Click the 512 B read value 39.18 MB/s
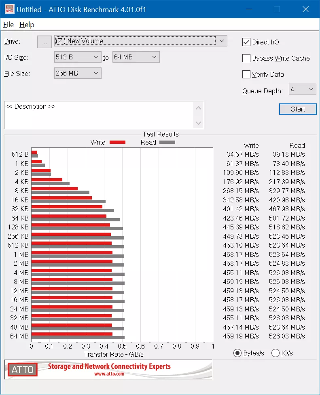Image resolution: width=320 pixels, height=395 pixels. tap(289, 154)
